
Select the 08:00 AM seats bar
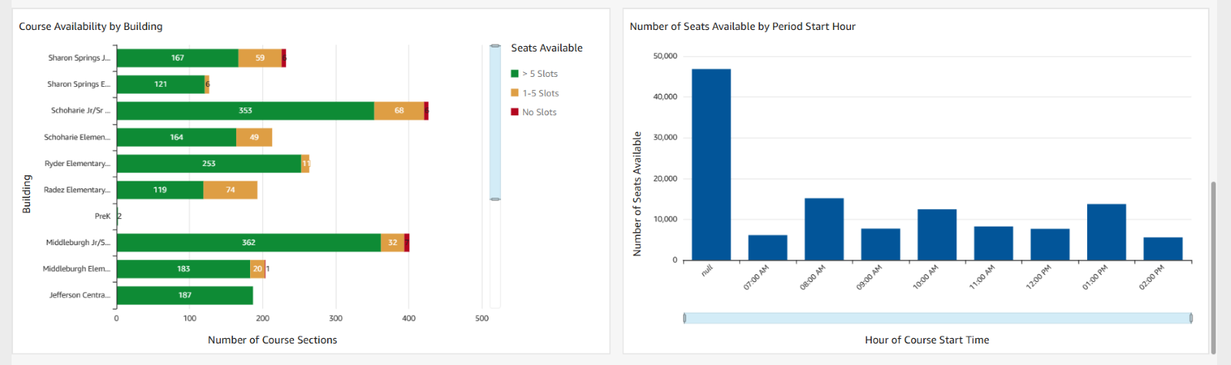(x=824, y=229)
